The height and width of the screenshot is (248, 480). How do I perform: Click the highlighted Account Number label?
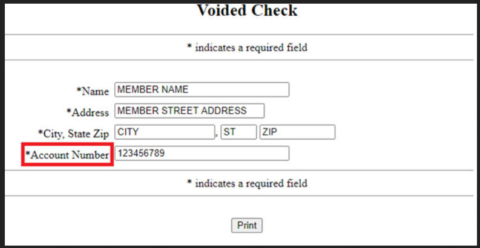[x=67, y=155]
